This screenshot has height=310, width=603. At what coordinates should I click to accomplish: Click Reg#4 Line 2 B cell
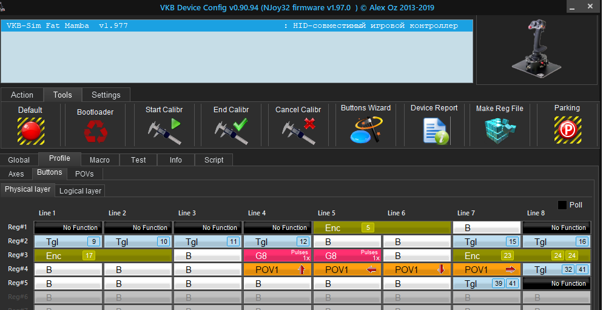138,269
